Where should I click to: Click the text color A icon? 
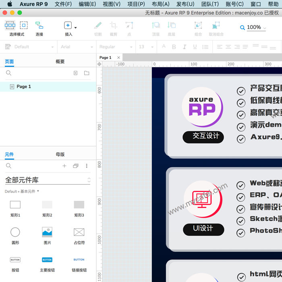pyautogui.click(x=164, y=46)
